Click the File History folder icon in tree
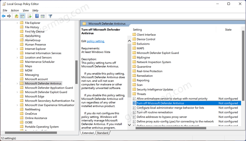The width and height of the screenshot is (246, 141). [x=22, y=27]
